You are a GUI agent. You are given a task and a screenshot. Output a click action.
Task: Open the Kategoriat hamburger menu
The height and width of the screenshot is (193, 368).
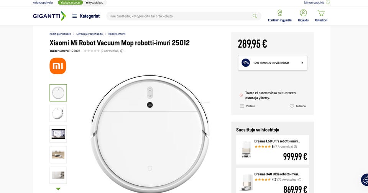pos(74,16)
